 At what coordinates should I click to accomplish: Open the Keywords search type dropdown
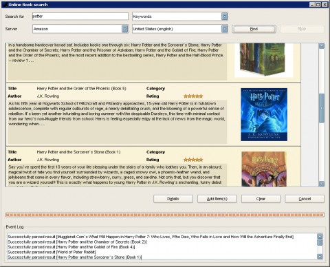point(225,17)
